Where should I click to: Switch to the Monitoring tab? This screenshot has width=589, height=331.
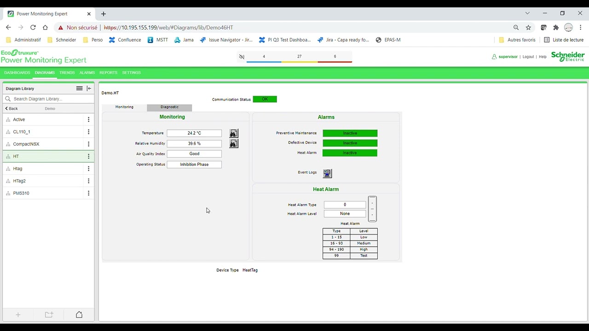pos(124,107)
